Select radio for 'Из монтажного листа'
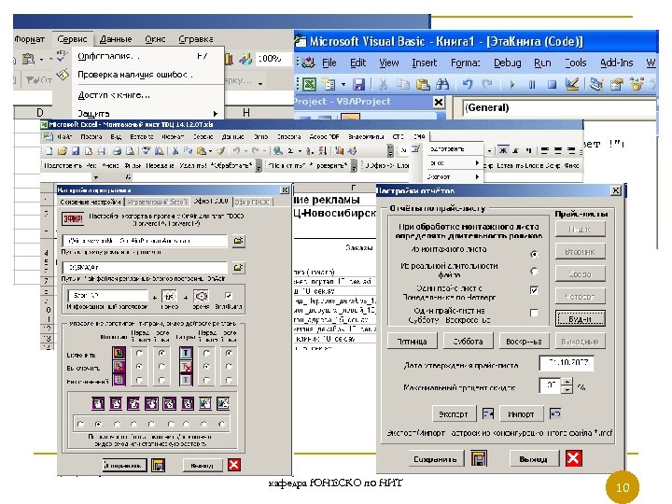Screen dimensions: 672x504 [x=534, y=254]
